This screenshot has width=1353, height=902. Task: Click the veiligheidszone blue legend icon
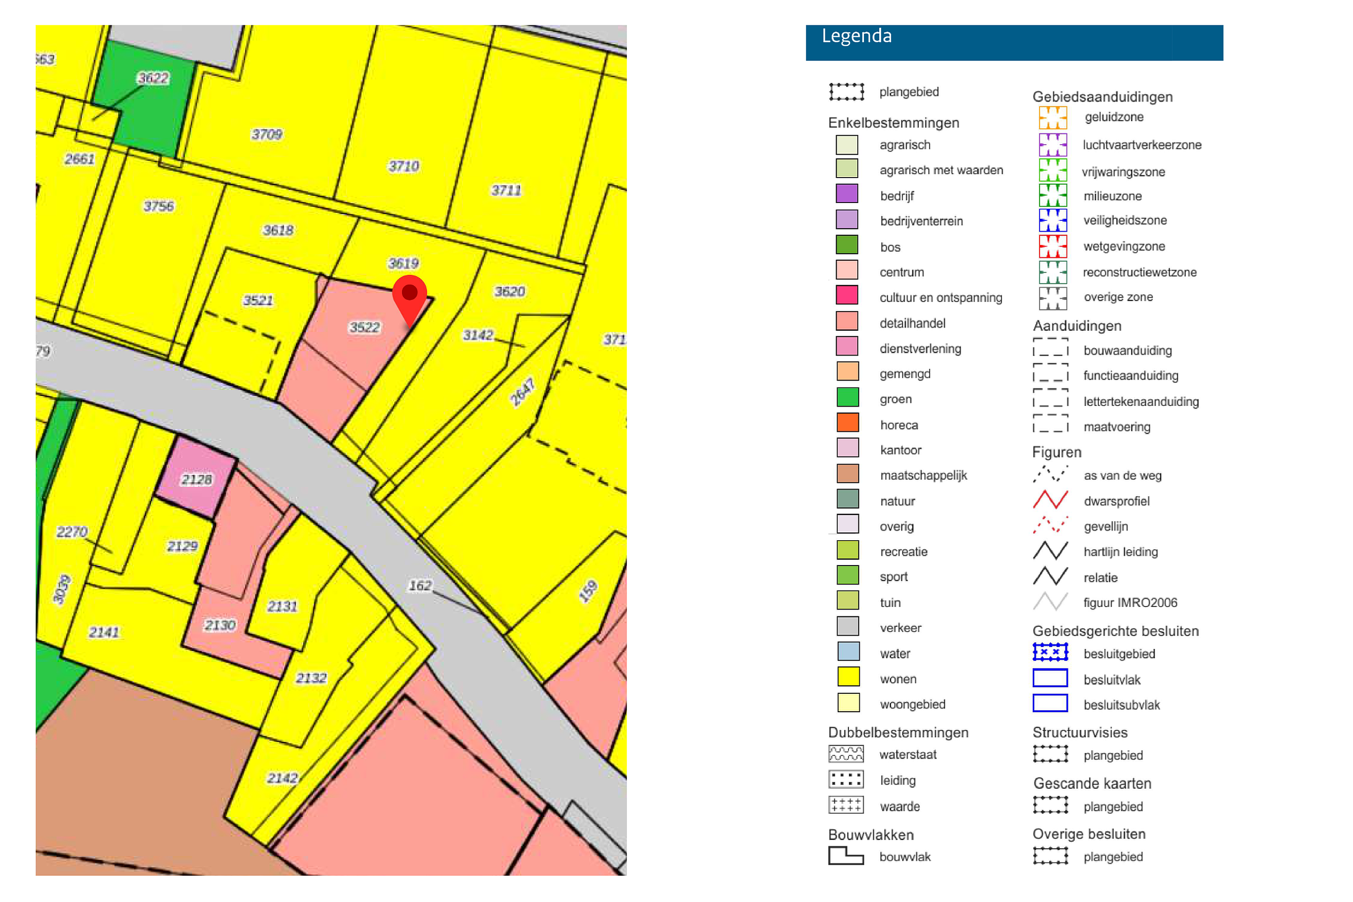(x=1053, y=220)
